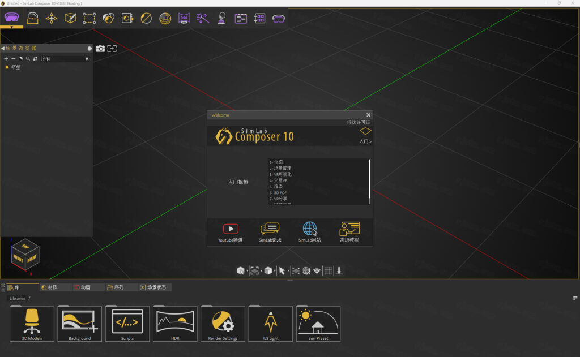Select the arrow pointer selection tool
This screenshot has width=580, height=357.
tap(282, 271)
